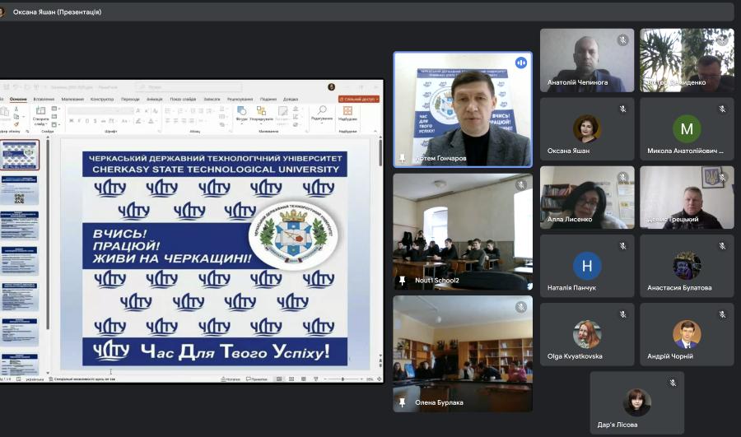Open the Надбудови add-ins icon

click(x=347, y=111)
